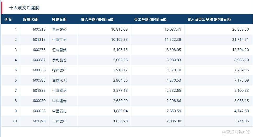Screen dimensions: 253x137
Task: Select buy amount 2,689.29
Action: (120, 101)
